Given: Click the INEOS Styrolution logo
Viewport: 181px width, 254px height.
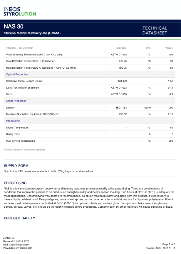Looking at the screenshot, I should pos(20,11).
